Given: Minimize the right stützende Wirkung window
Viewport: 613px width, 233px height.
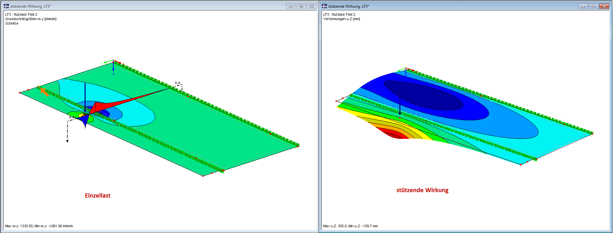Looking at the screenshot, I should (583, 6).
